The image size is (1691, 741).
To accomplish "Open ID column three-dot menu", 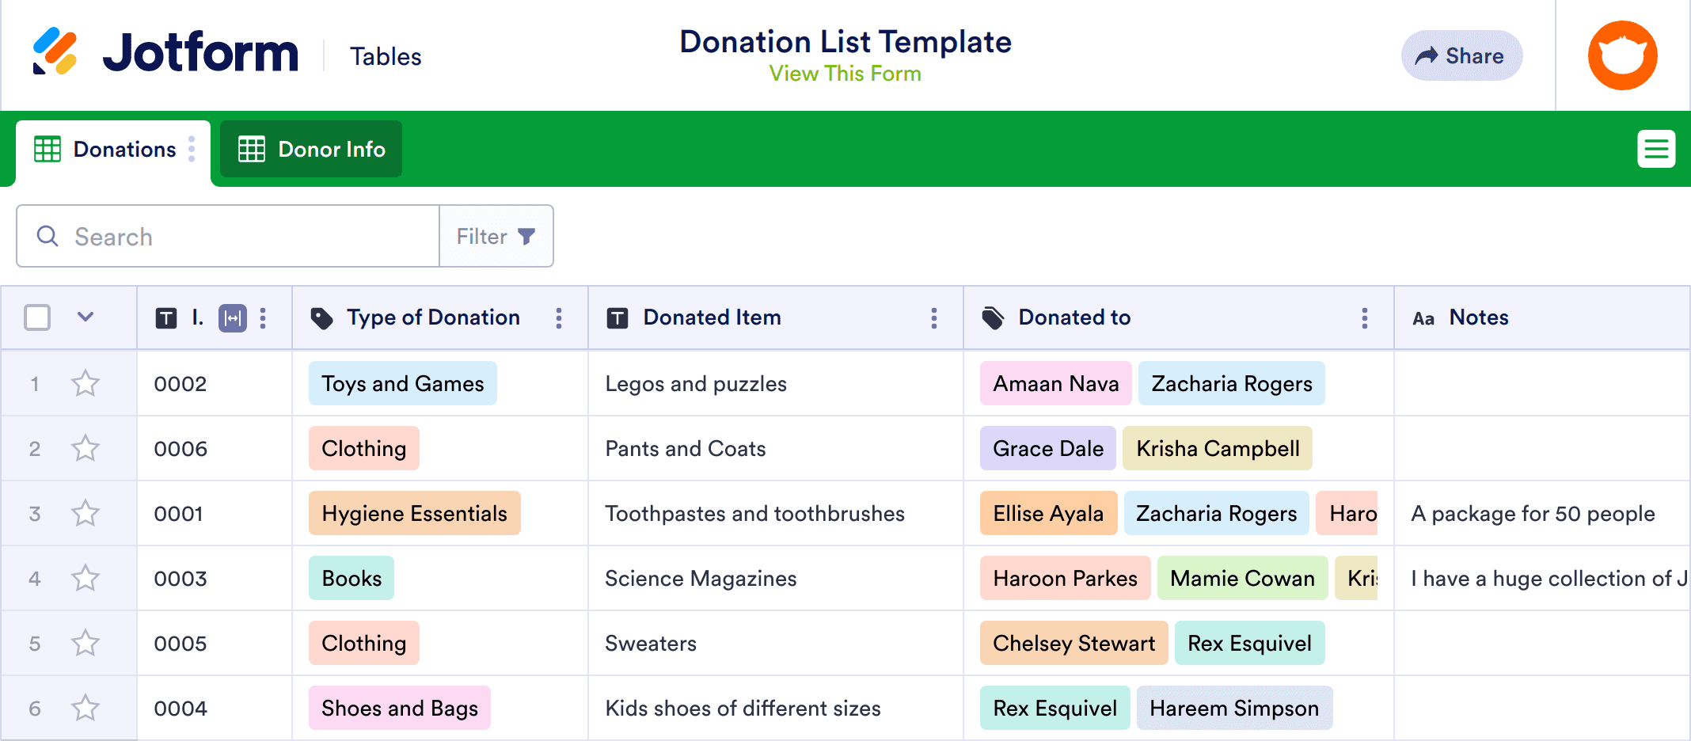I will (x=263, y=318).
